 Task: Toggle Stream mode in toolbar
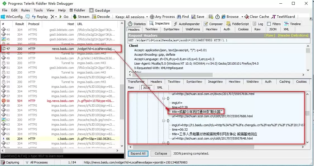81,17
